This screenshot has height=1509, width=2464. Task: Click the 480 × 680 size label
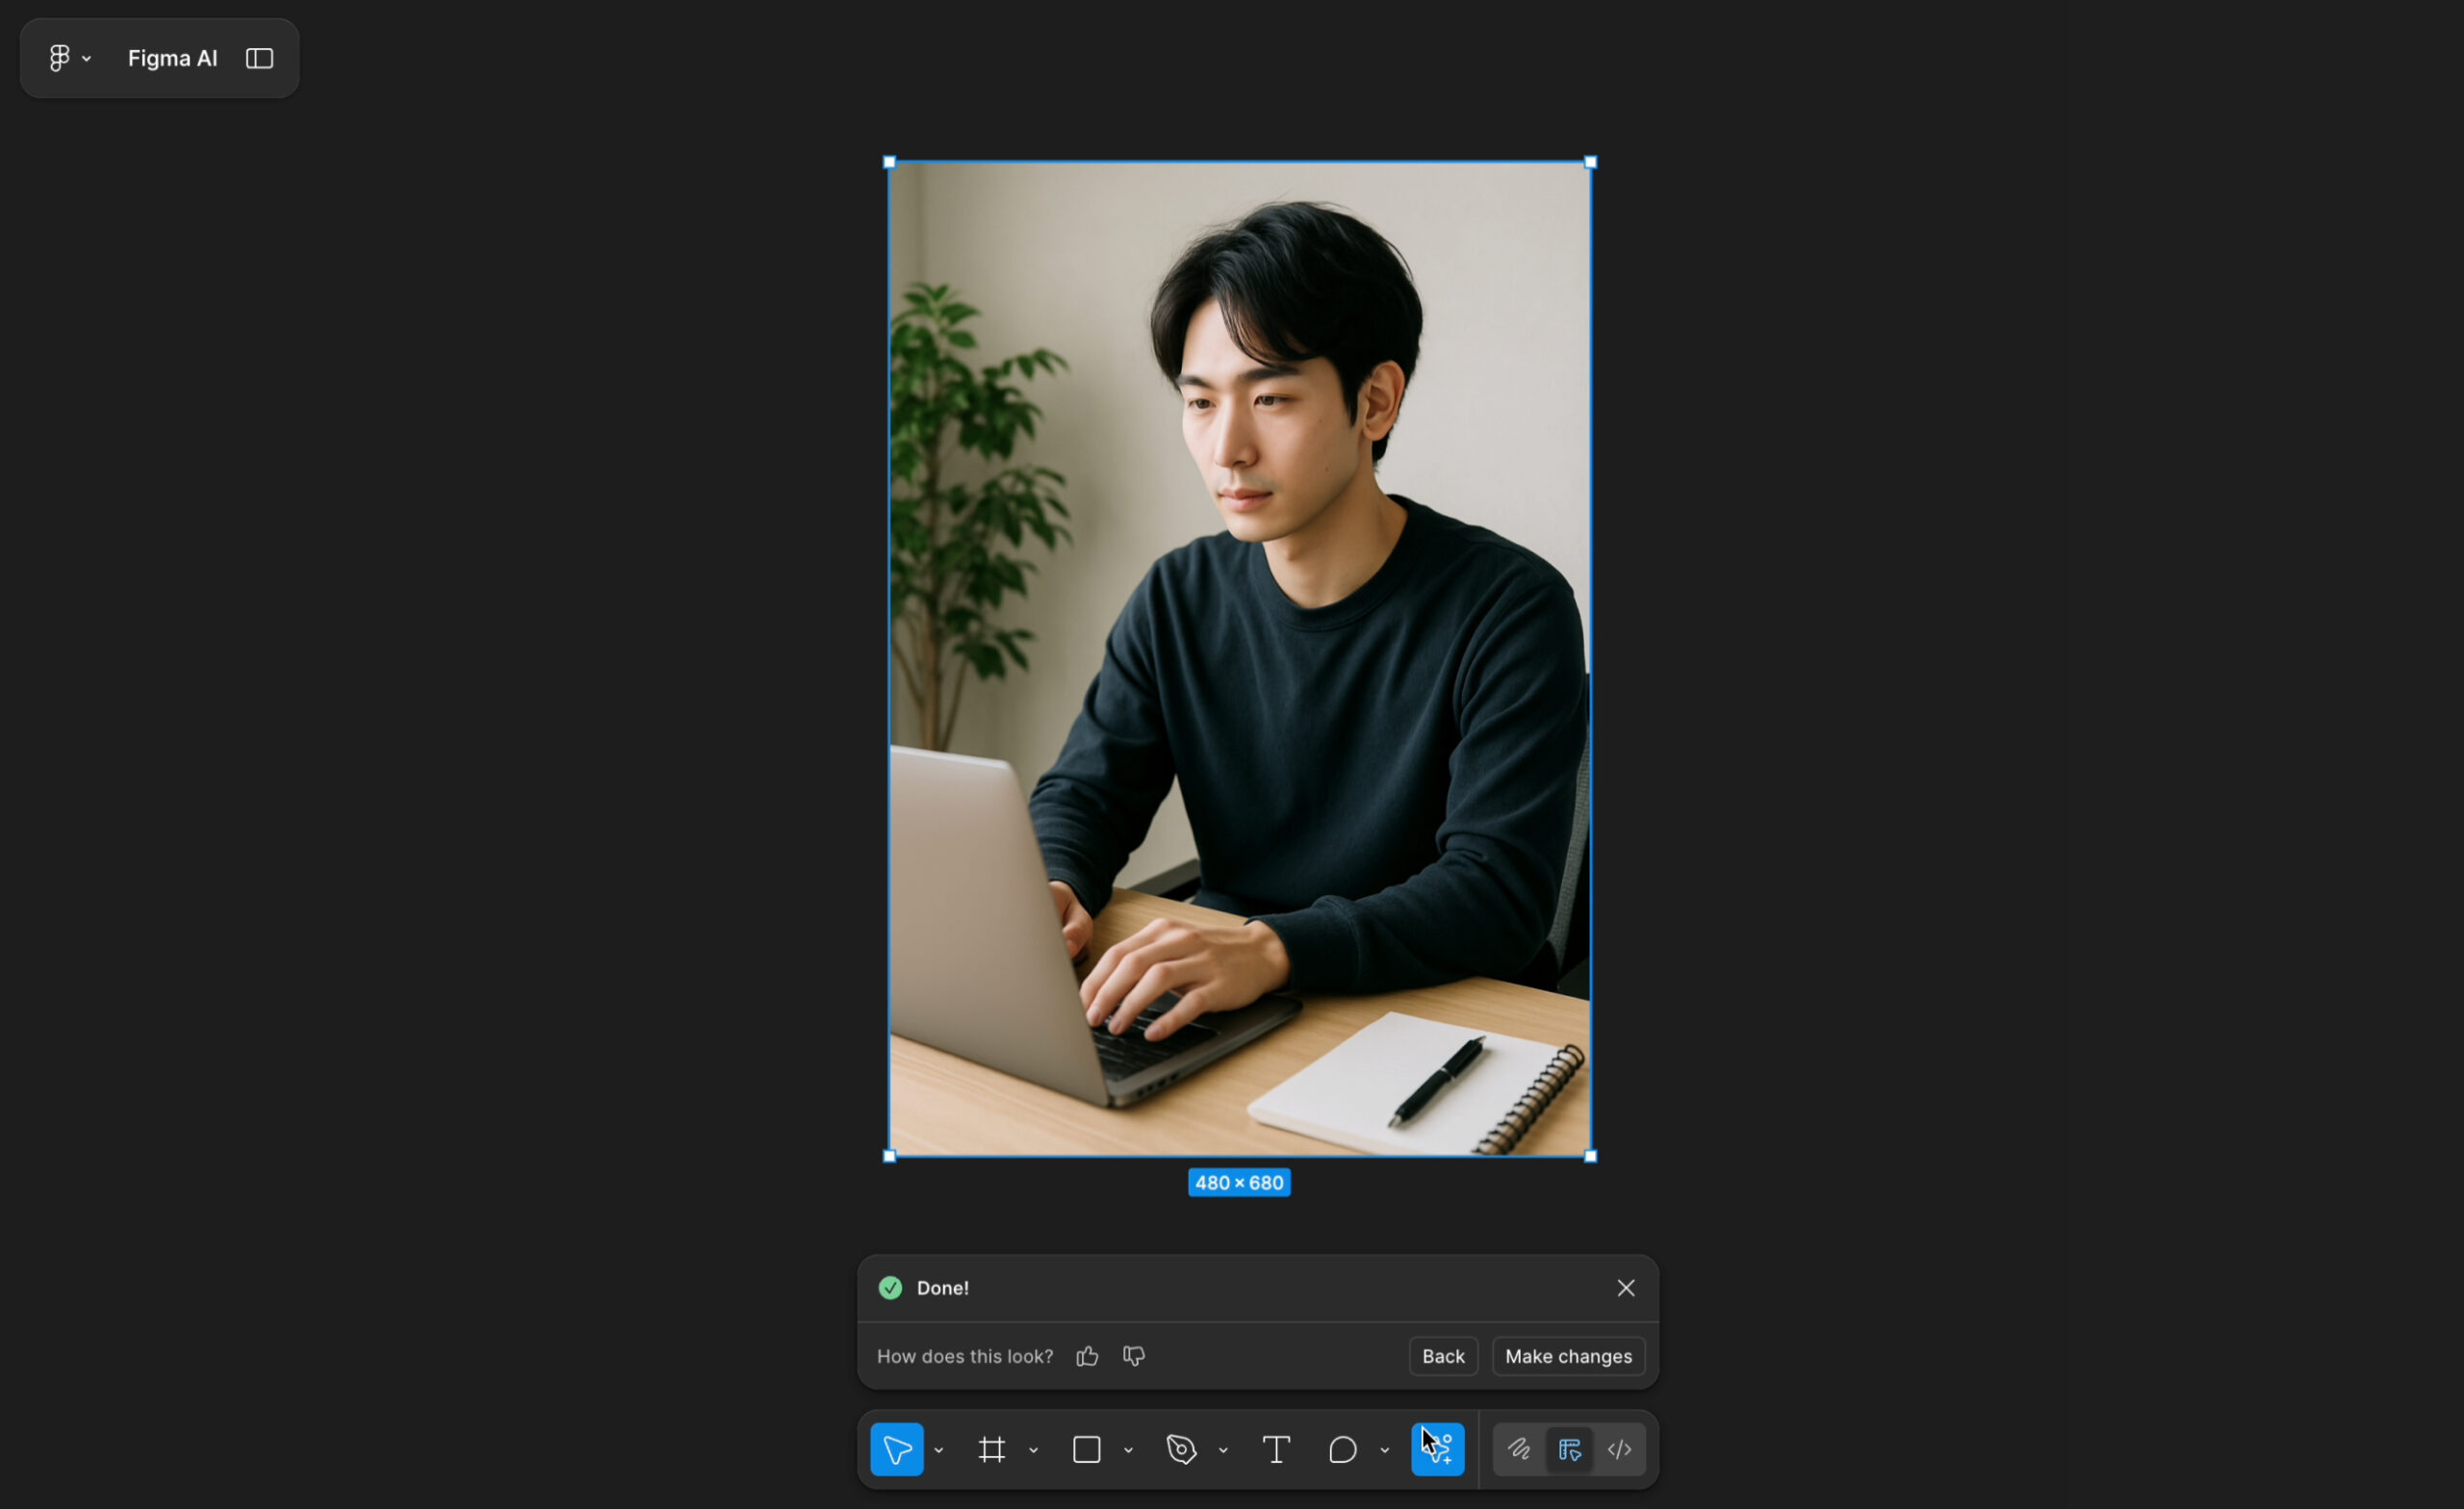(x=1239, y=1183)
